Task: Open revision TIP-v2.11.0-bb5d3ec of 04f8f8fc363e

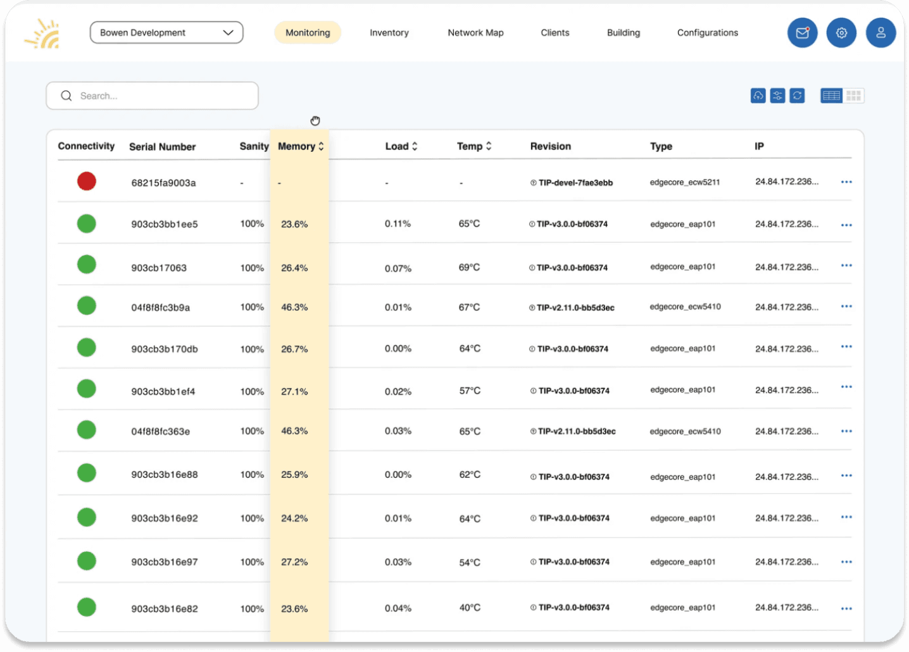Action: click(577, 432)
